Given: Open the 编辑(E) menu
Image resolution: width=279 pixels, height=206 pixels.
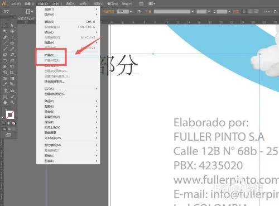Looking at the screenshot, I should (30, 4).
